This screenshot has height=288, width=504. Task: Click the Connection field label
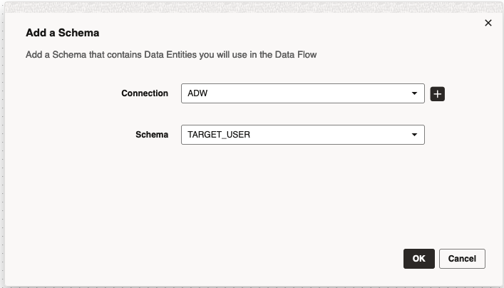tap(145, 93)
